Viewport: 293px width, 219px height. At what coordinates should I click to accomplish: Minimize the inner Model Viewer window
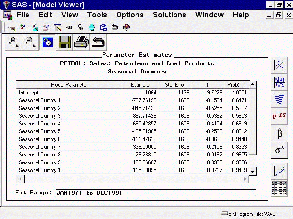pyautogui.click(x=269, y=15)
